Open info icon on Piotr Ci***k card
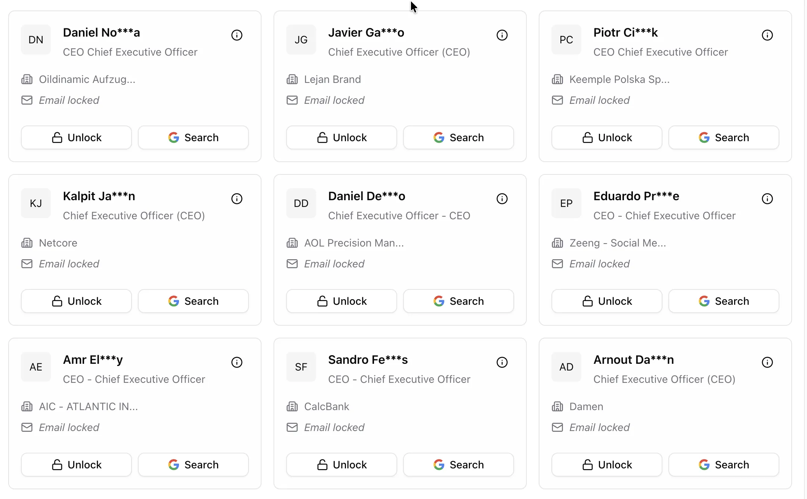Image resolution: width=807 pixels, height=499 pixels. 767,35
